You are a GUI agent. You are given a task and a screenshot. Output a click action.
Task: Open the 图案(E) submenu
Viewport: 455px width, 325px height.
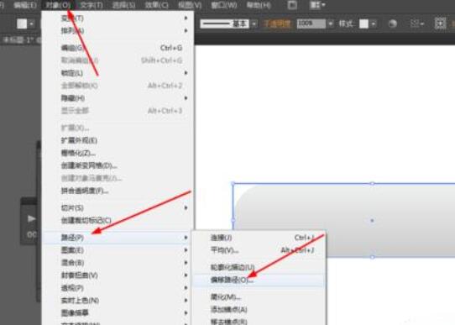point(118,250)
